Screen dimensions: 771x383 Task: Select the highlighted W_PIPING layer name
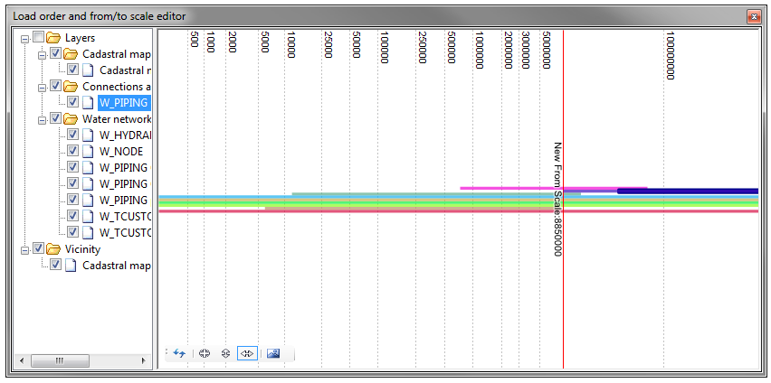click(124, 103)
